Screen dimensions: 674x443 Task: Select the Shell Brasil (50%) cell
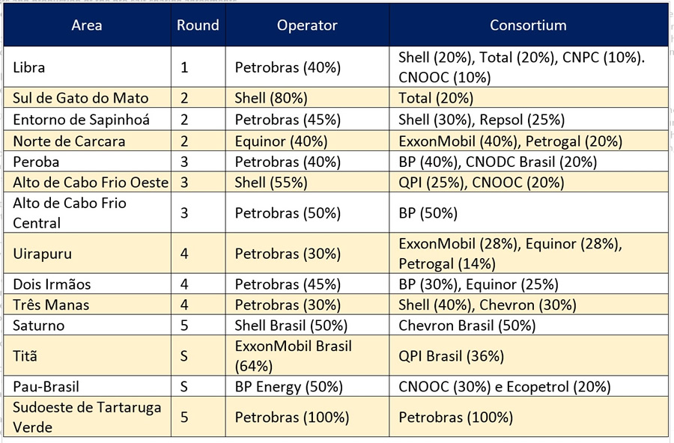tap(307, 326)
